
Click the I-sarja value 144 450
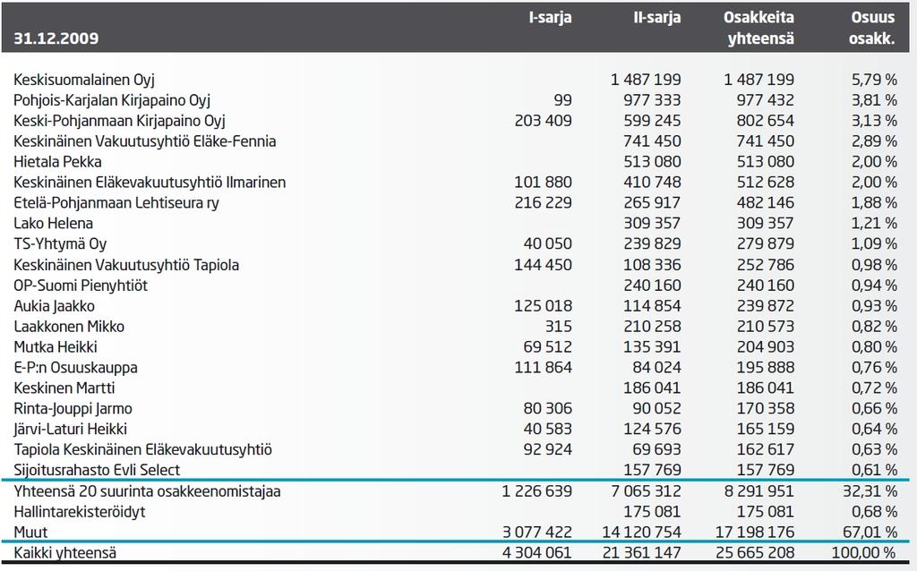click(544, 265)
